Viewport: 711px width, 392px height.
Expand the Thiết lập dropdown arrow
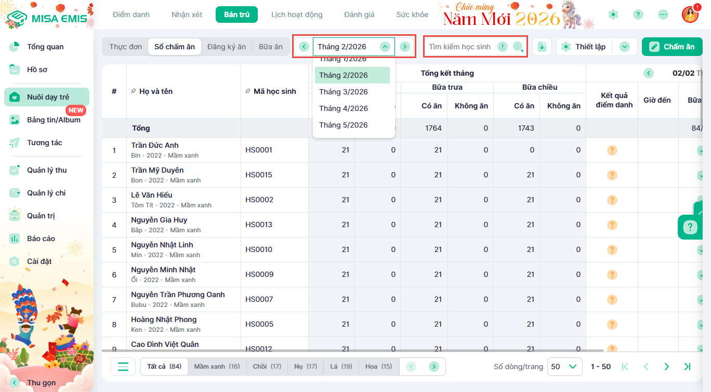tap(625, 47)
